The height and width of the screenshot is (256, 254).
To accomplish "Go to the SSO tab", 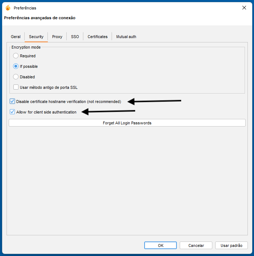I will click(x=75, y=37).
